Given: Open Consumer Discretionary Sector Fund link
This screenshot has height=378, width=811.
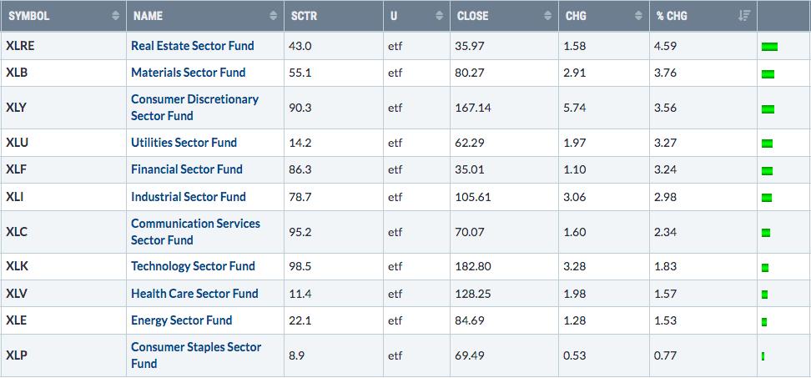Looking at the screenshot, I should [x=194, y=108].
